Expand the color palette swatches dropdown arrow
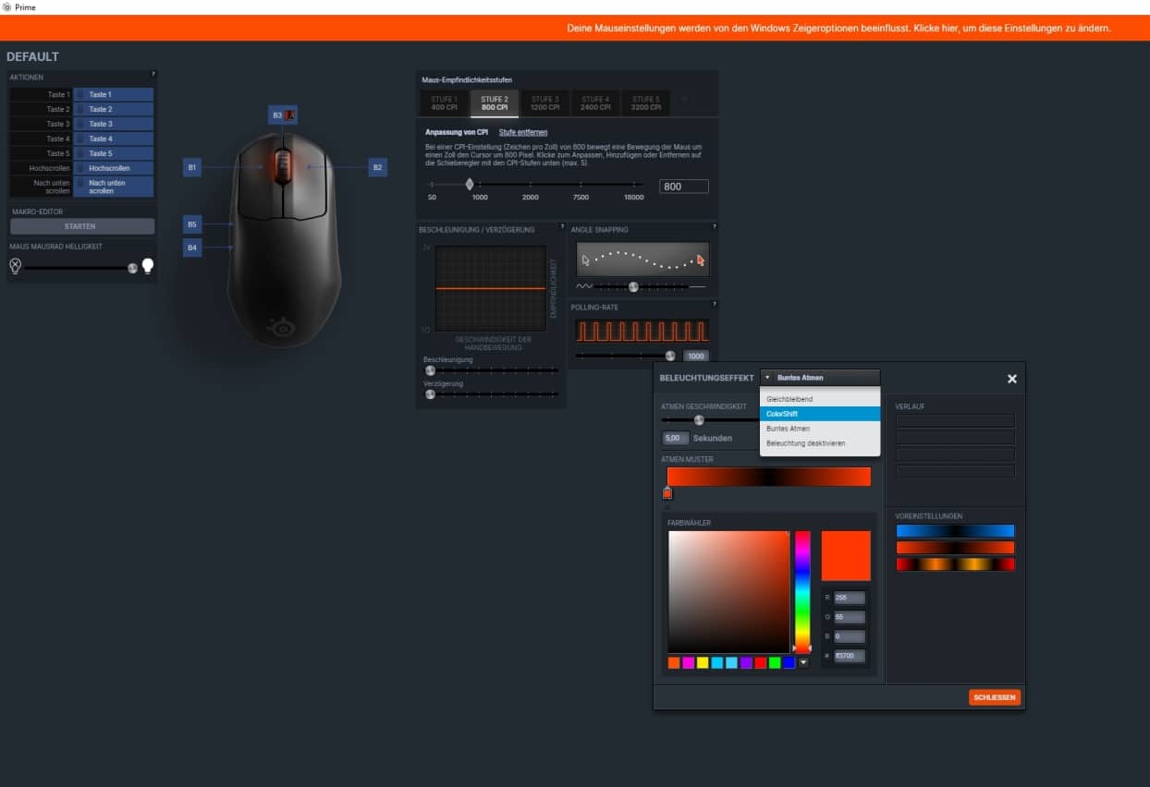 pyautogui.click(x=802, y=662)
